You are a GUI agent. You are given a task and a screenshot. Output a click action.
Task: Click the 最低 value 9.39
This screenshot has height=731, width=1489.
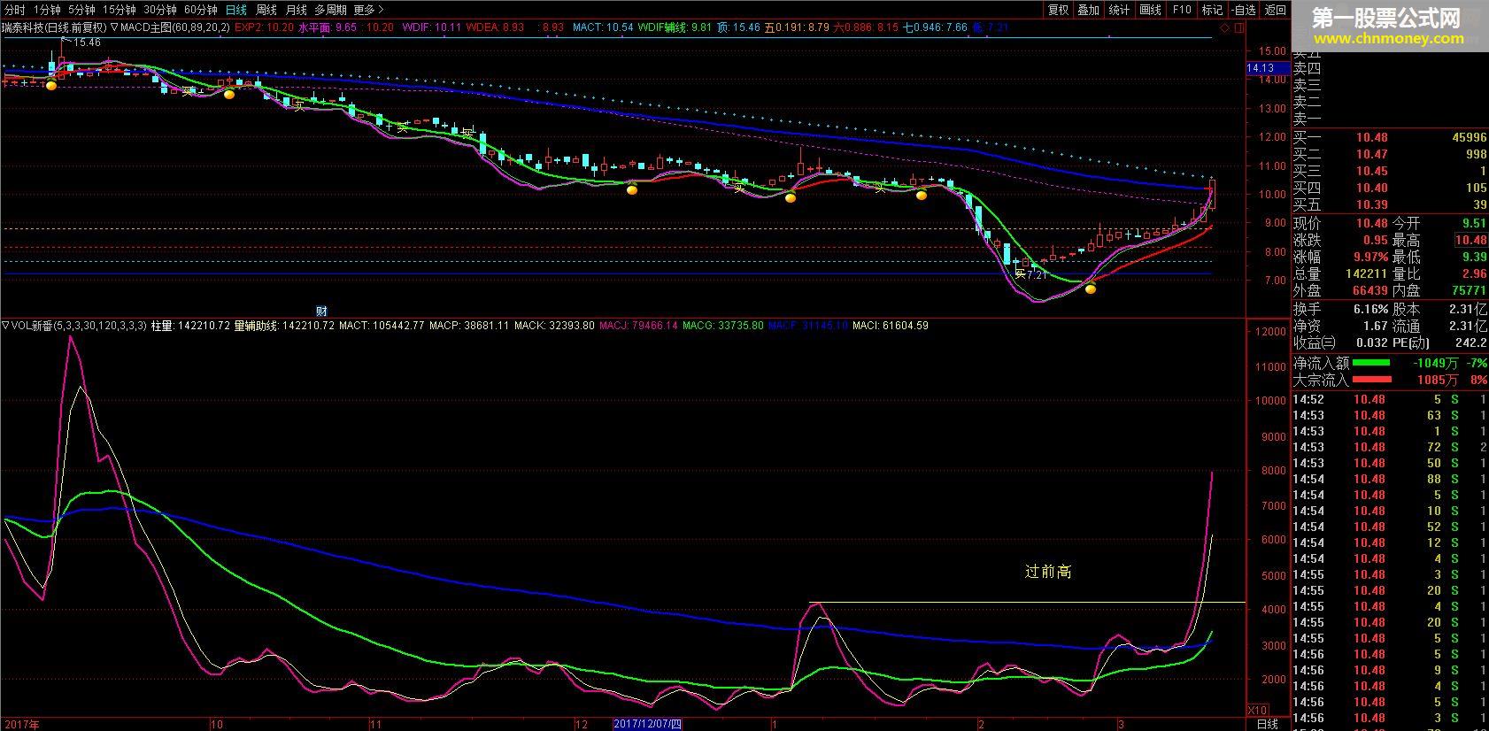[1474, 257]
